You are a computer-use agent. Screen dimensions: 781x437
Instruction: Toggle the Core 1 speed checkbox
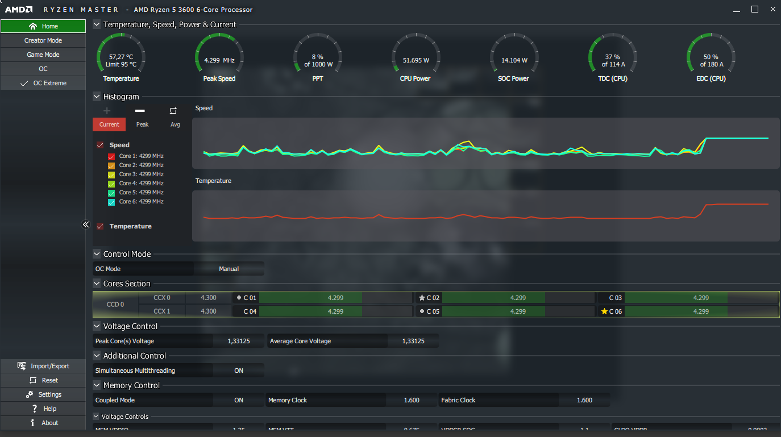(111, 156)
